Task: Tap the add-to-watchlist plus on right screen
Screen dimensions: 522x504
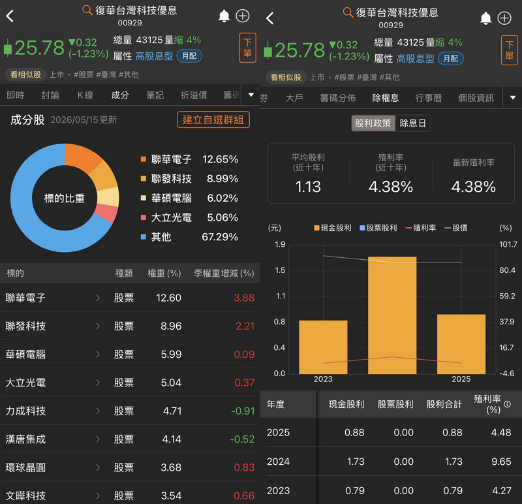Action: coord(504,18)
